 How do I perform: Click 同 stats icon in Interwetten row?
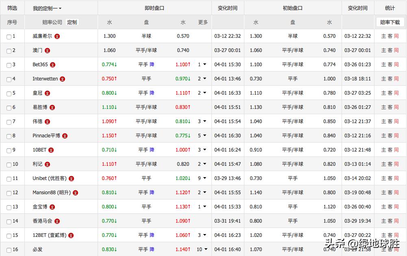tap(396, 78)
